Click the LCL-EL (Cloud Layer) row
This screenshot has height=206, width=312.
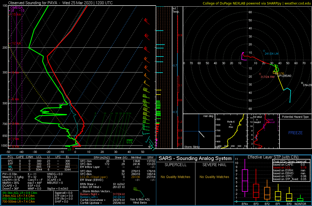click(x=118, y=177)
